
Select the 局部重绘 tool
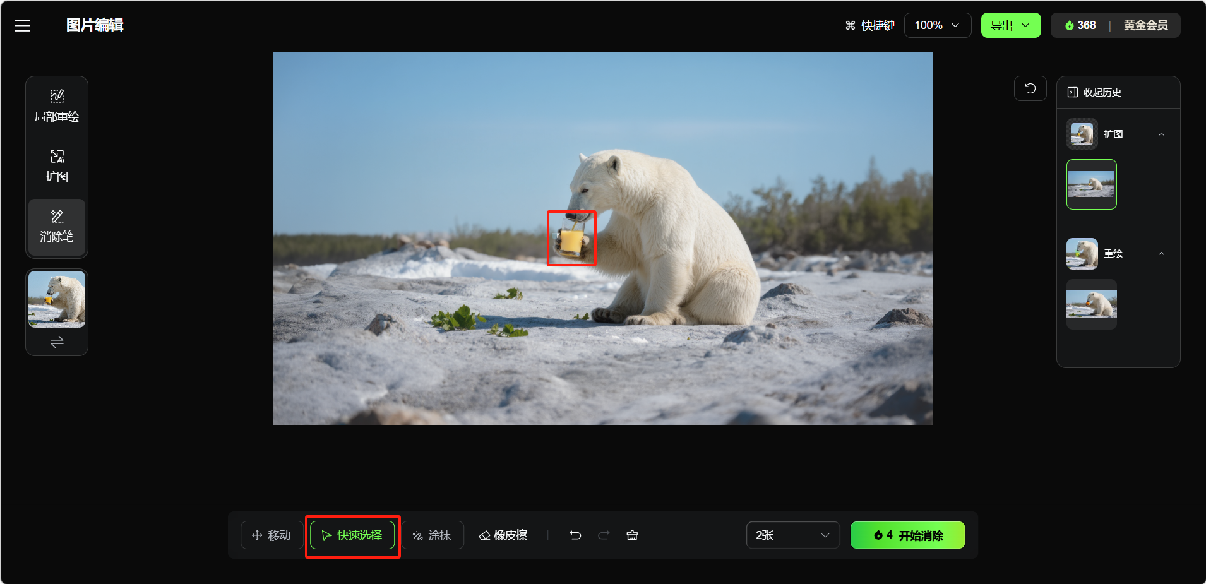pos(57,106)
